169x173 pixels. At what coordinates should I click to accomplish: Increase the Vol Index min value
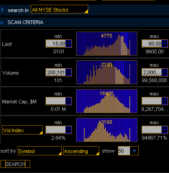click(x=69, y=128)
